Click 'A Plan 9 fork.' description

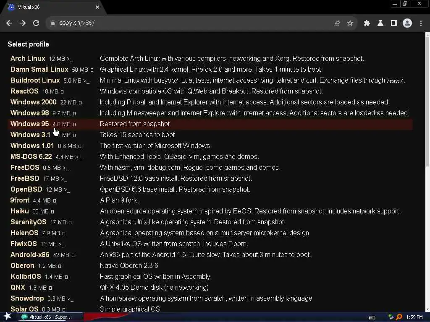point(119,200)
